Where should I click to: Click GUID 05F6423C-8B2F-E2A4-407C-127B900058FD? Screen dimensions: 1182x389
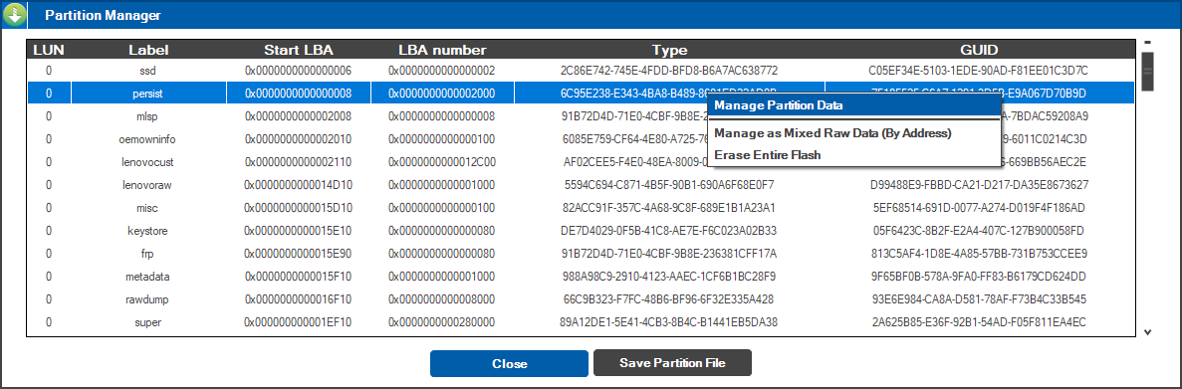click(979, 231)
